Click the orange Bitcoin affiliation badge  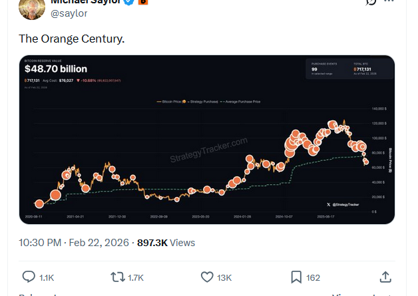click(x=143, y=2)
